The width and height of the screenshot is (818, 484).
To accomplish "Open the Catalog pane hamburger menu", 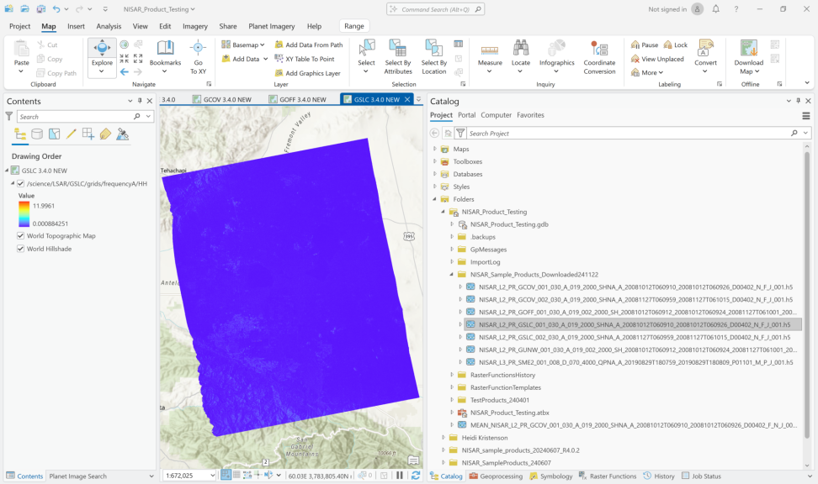I will point(806,116).
